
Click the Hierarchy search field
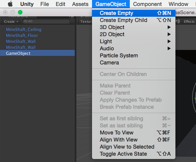[46, 21]
